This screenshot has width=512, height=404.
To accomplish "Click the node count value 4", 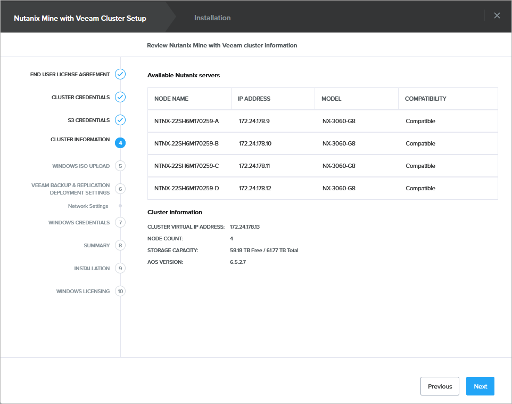I will click(x=232, y=238).
